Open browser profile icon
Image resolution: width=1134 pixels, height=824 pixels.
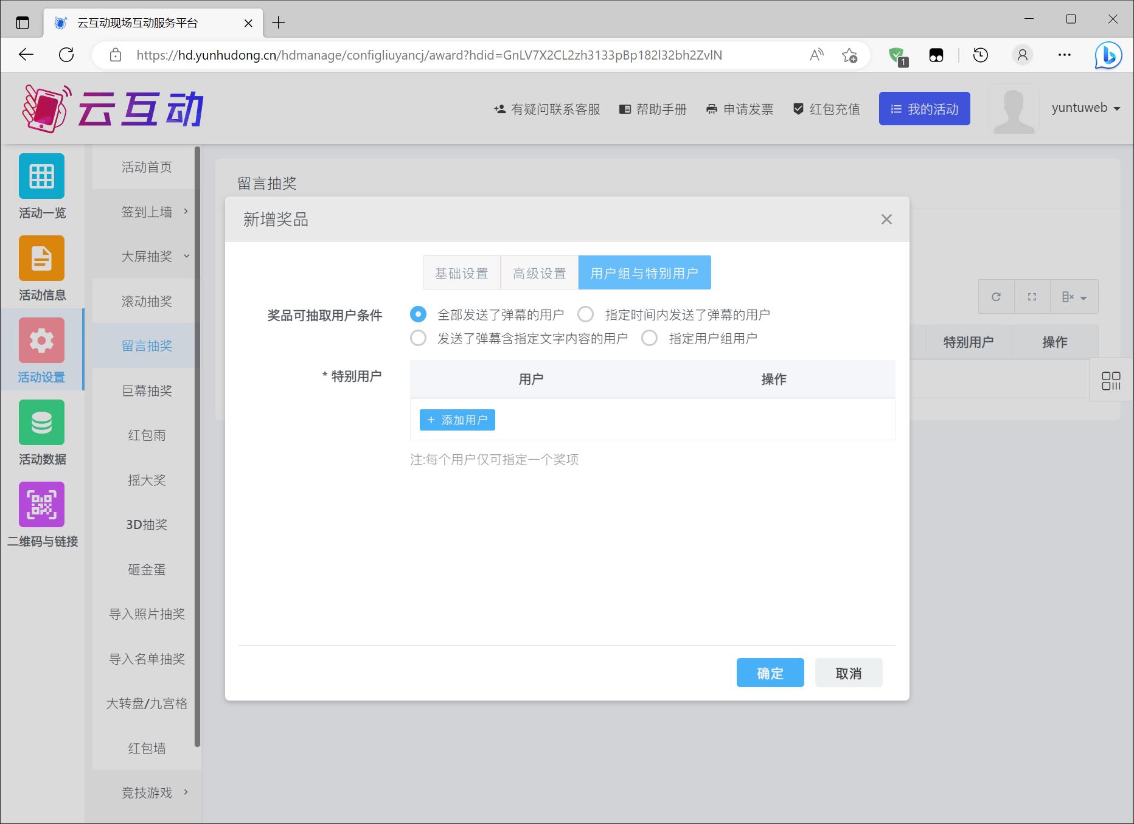(x=1023, y=55)
